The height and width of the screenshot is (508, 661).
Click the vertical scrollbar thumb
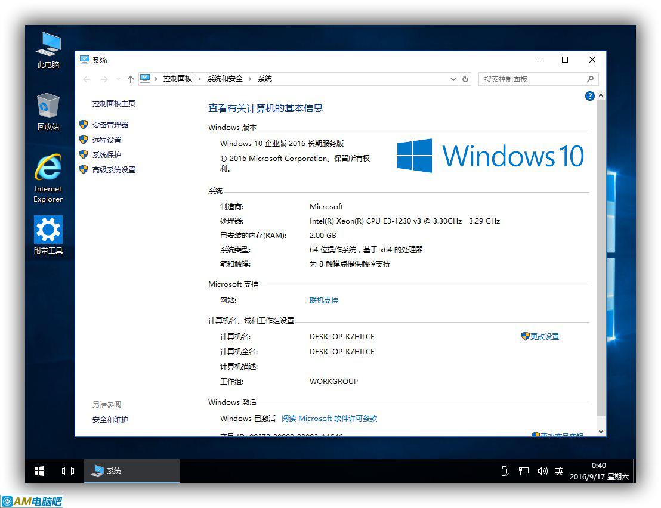pyautogui.click(x=601, y=258)
